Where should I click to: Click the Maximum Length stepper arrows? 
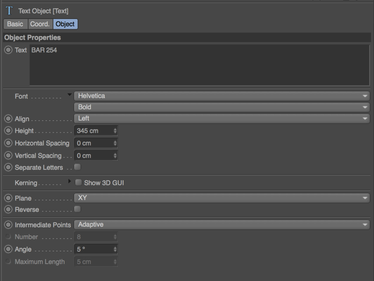115,262
